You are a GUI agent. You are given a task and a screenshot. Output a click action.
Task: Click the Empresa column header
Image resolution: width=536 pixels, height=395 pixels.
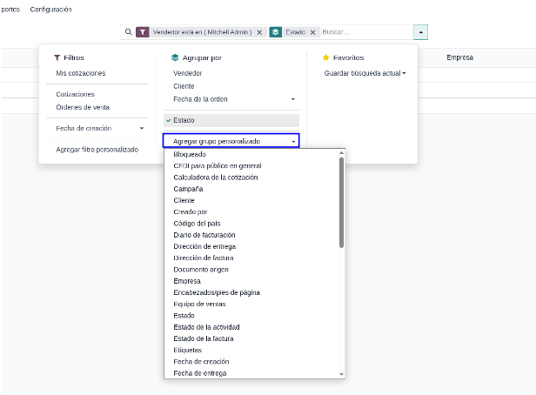tap(459, 57)
